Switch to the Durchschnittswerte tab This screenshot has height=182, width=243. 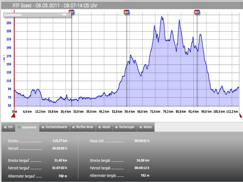point(54,127)
